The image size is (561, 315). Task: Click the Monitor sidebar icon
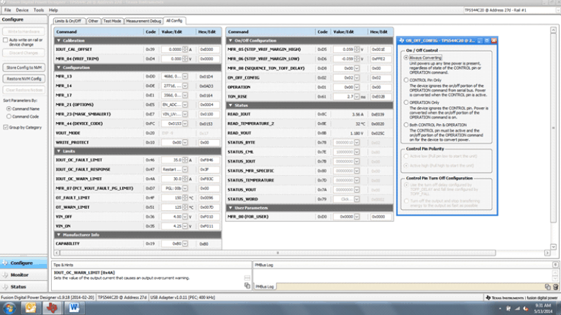tap(5, 275)
